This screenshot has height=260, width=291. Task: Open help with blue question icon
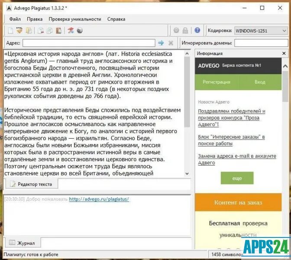197,30
